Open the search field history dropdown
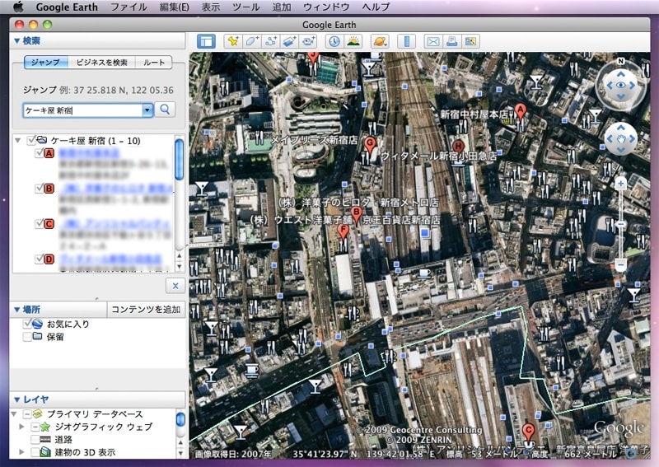This screenshot has width=659, height=467. point(147,109)
